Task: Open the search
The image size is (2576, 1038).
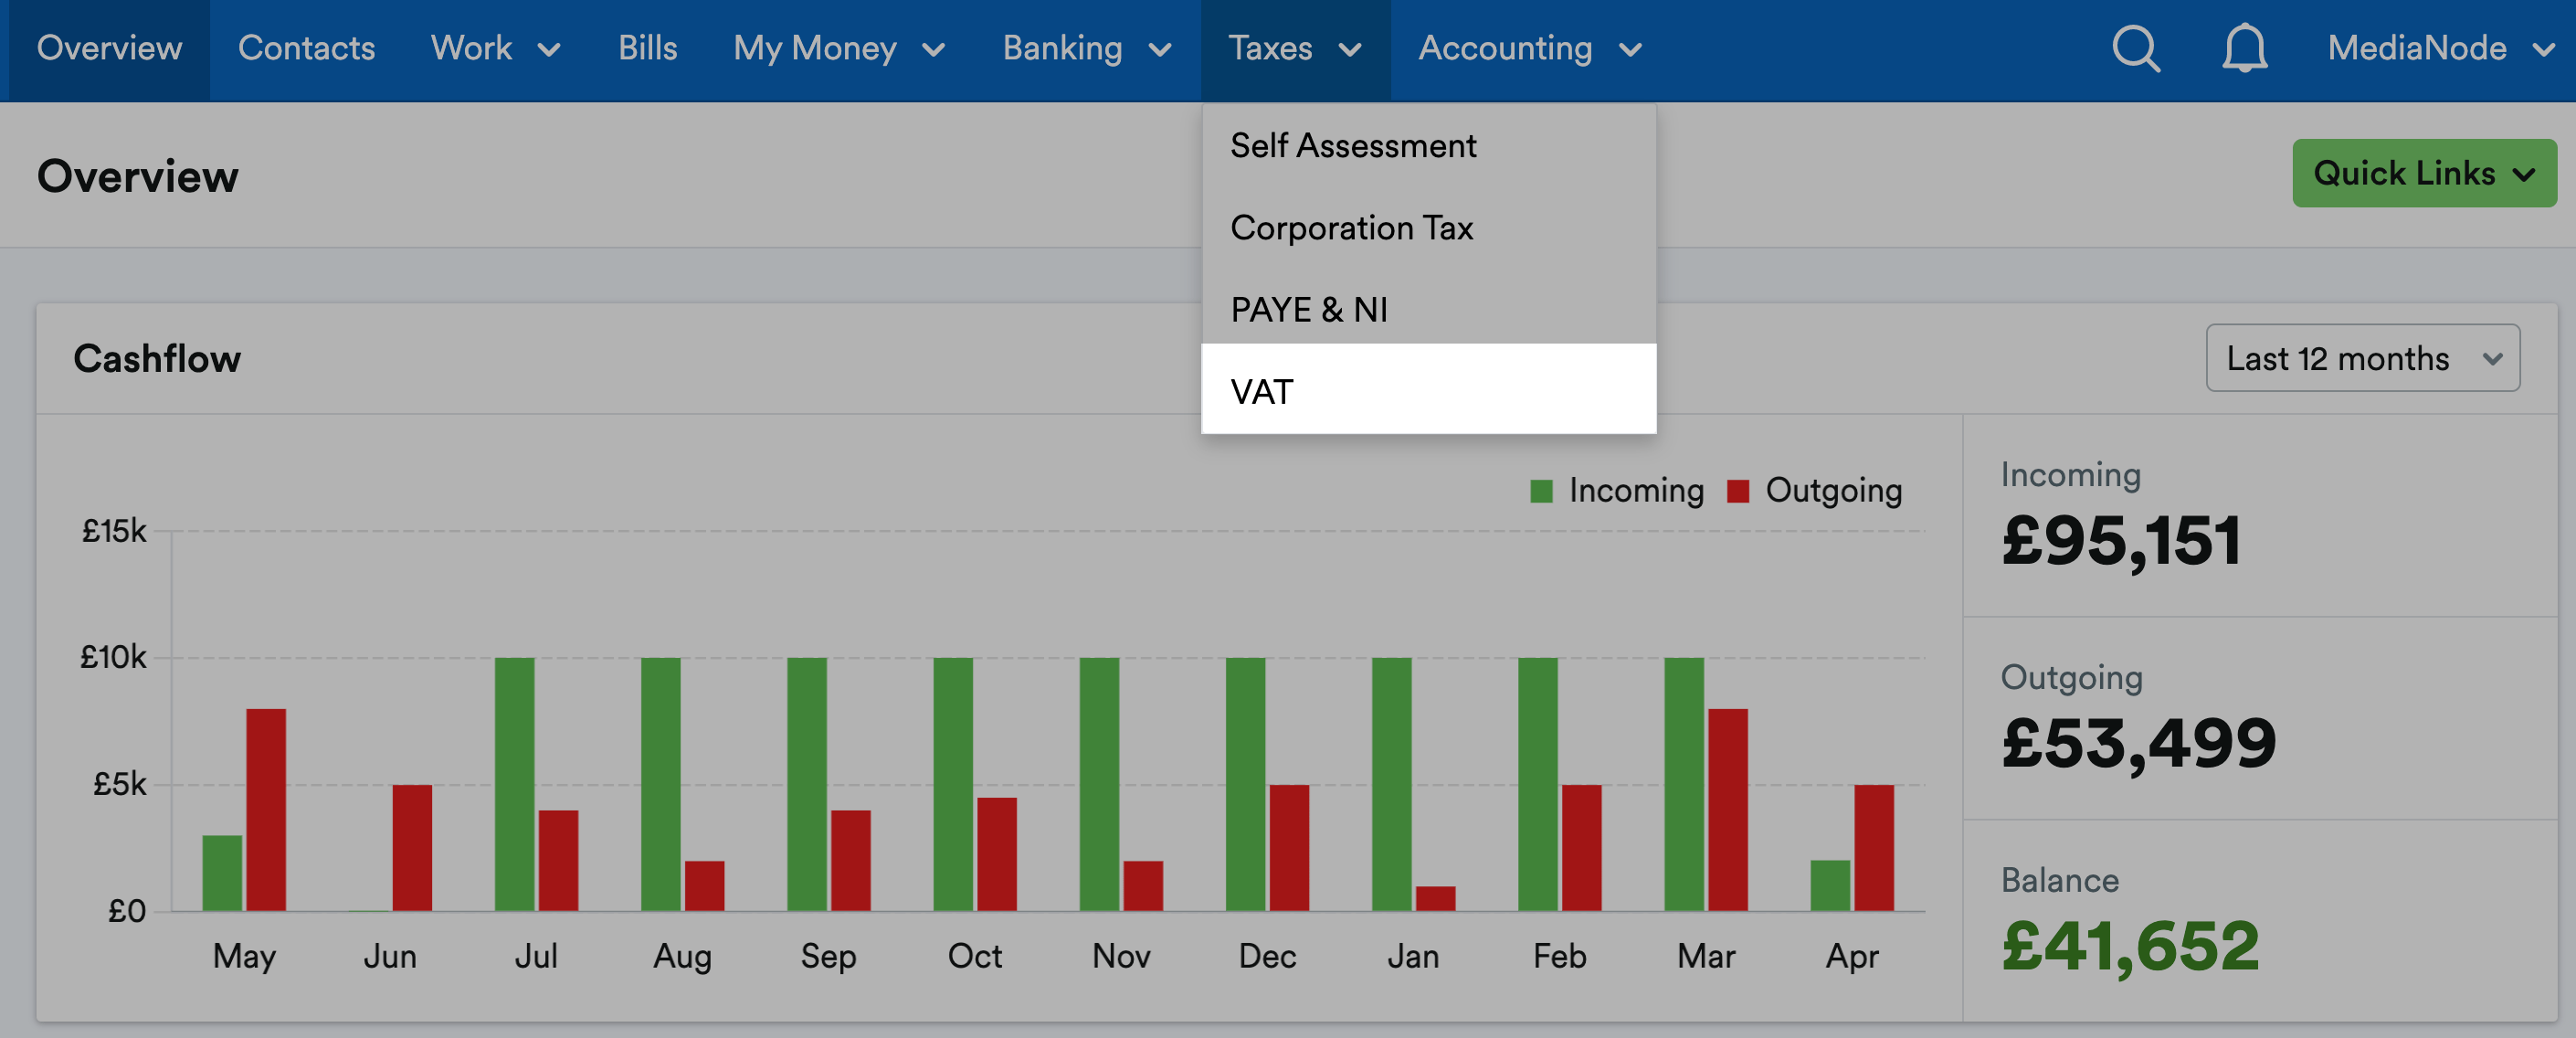Action: tap(2135, 48)
